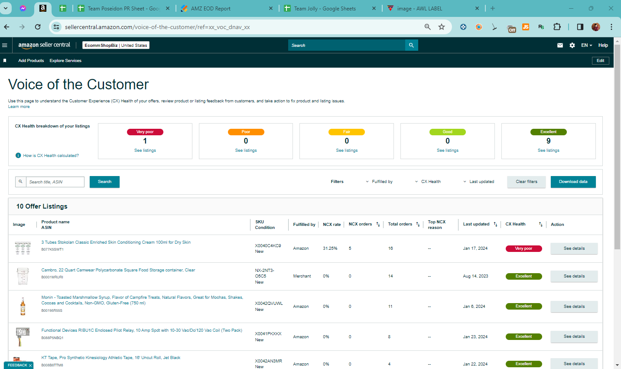Click the bookmark flag icon beside Add Products
The image size is (621, 369).
tap(5, 61)
